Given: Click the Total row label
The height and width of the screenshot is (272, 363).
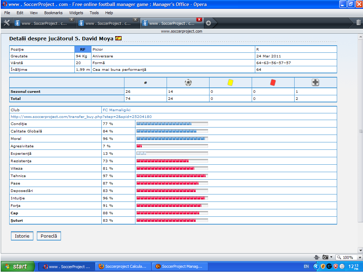Looking at the screenshot, I should pyautogui.click(x=16, y=98).
